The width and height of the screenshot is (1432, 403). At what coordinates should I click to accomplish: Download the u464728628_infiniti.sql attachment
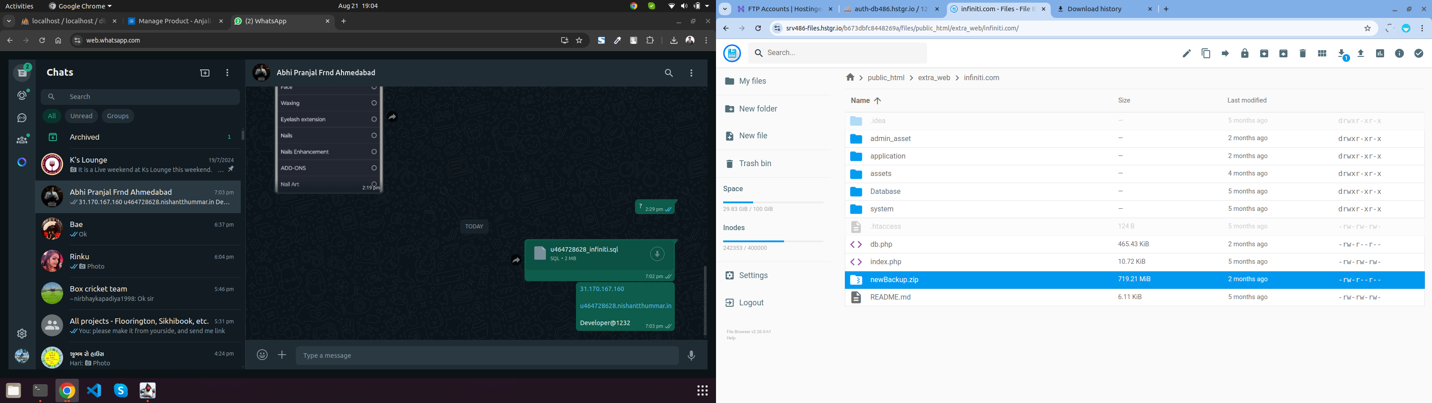point(657,254)
